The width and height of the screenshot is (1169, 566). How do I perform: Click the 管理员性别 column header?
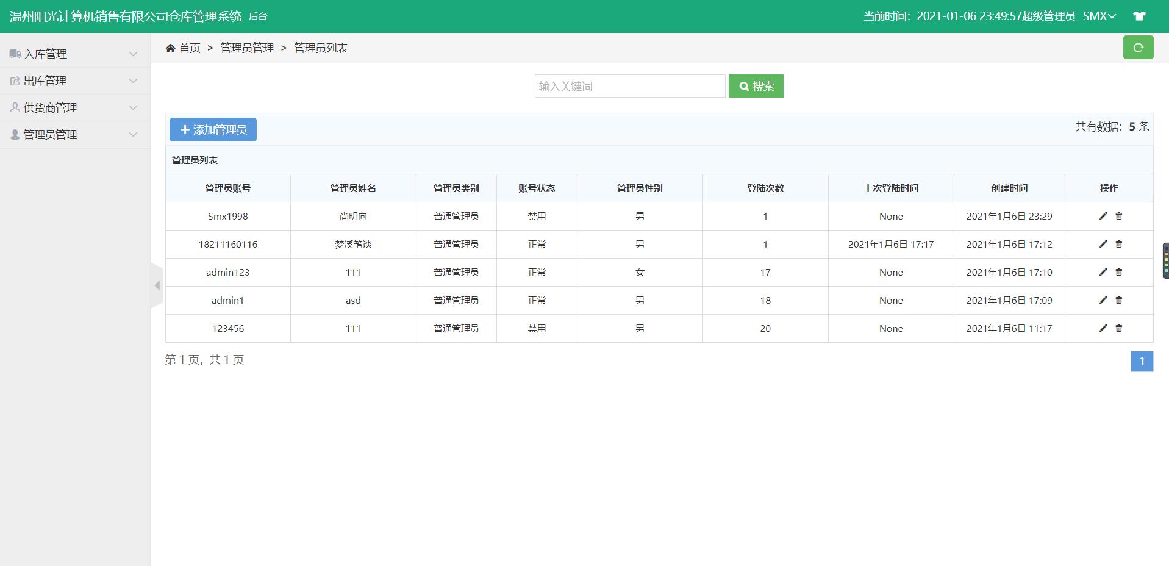[640, 188]
